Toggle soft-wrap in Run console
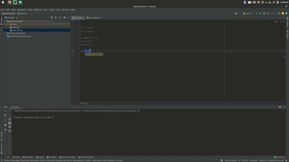The image size is (289, 162). [x=9, y=119]
